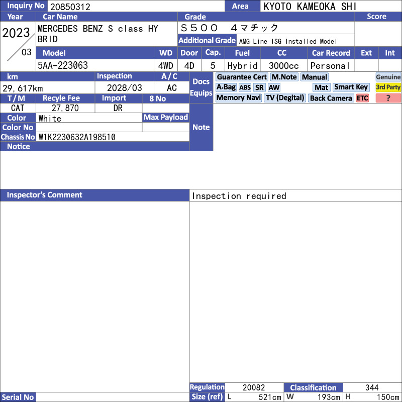Click the regulation value 20082
Screen dimensions: 402x402
[x=254, y=387]
